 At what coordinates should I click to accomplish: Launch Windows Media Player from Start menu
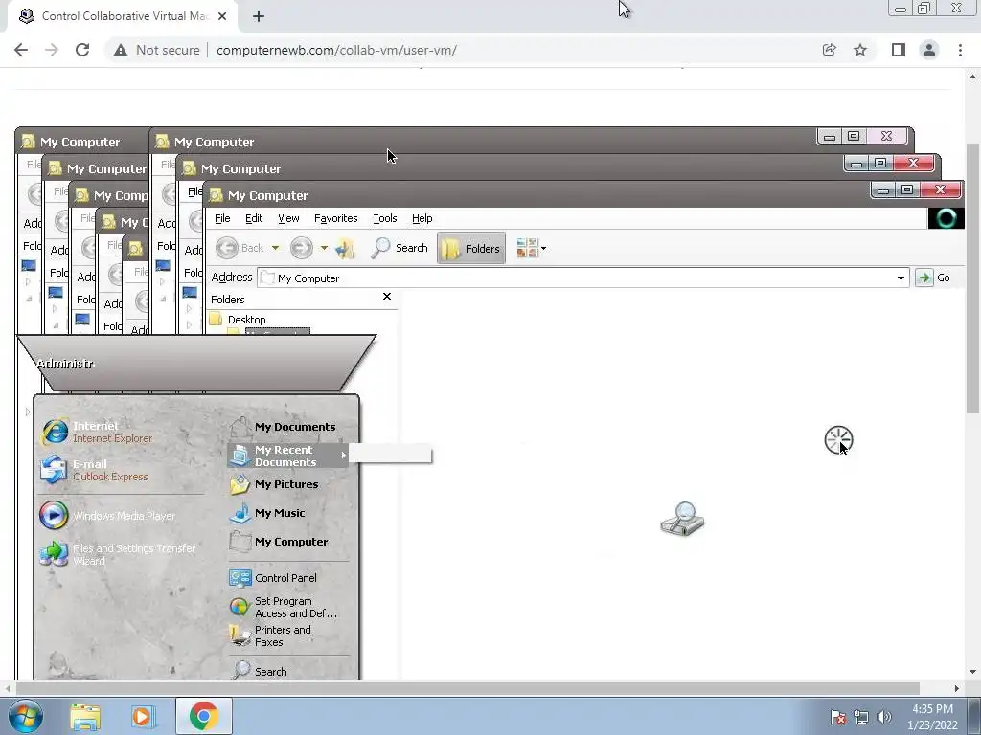[x=107, y=516]
